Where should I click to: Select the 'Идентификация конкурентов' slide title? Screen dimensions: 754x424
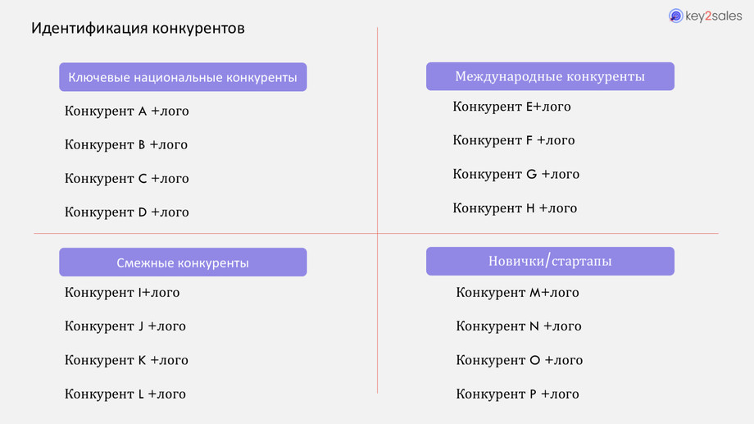point(138,29)
